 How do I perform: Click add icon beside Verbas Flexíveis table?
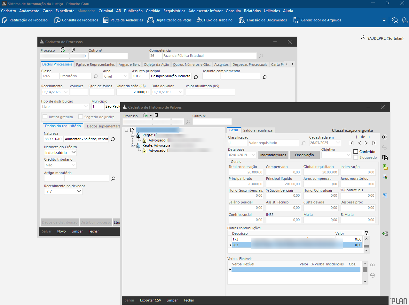(x=373, y=265)
